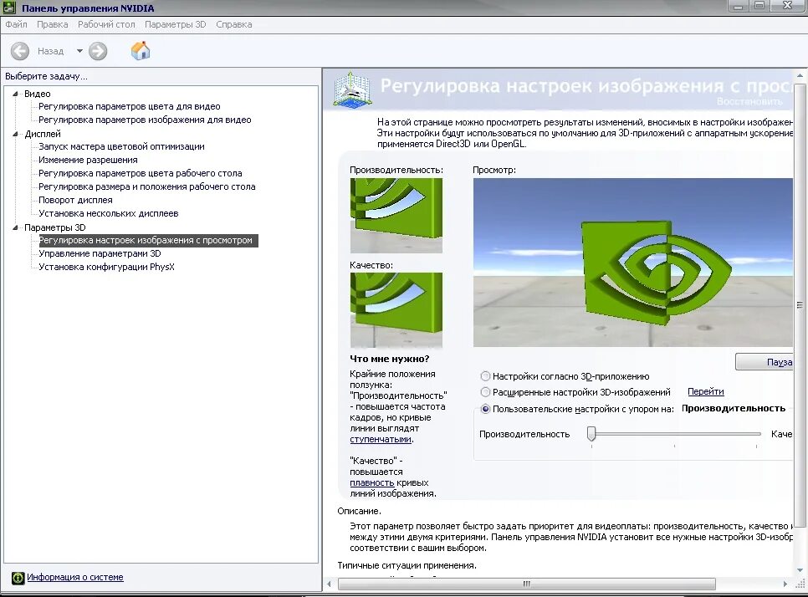Click the horizontal scrollbar thumb
The image size is (808, 597).
[x=527, y=584]
